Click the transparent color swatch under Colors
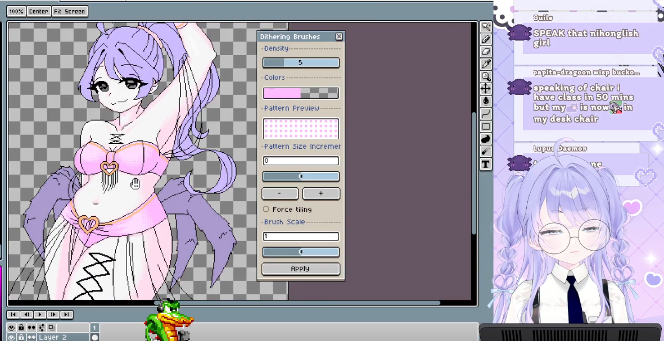Viewport: 664px width, 341px height. click(x=320, y=93)
